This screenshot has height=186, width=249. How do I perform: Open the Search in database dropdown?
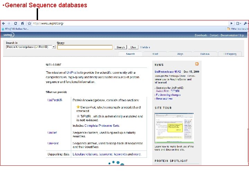[31, 47]
